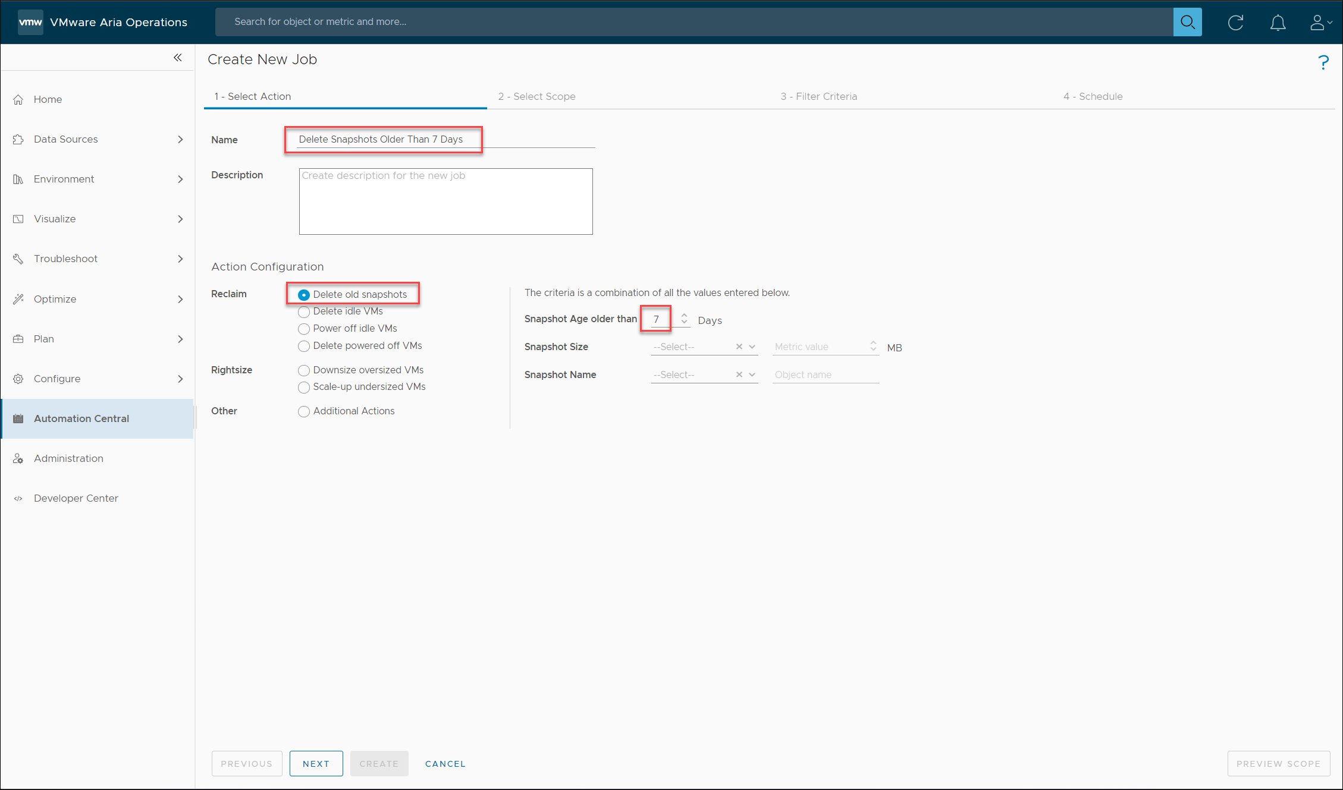Switch to 2 - Select Scope tab
The height and width of the screenshot is (790, 1343).
536,96
